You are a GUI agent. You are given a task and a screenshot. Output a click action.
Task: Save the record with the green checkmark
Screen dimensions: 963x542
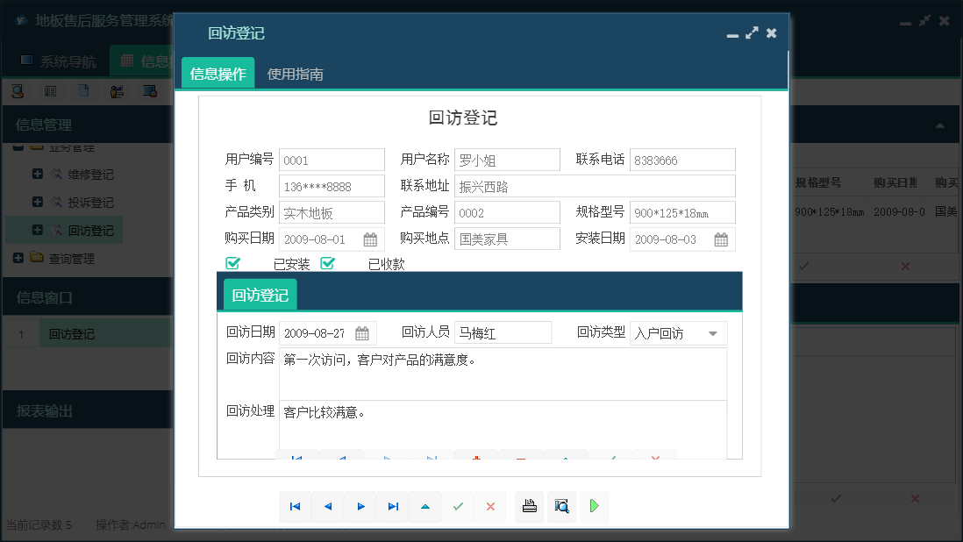458,506
